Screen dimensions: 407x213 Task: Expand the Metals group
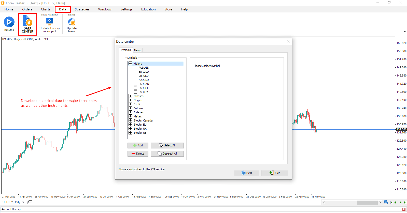pos(130,116)
